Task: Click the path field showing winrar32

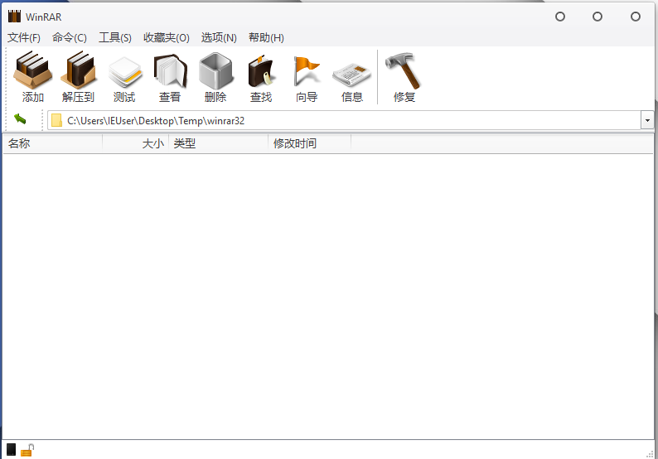Action: tap(344, 121)
